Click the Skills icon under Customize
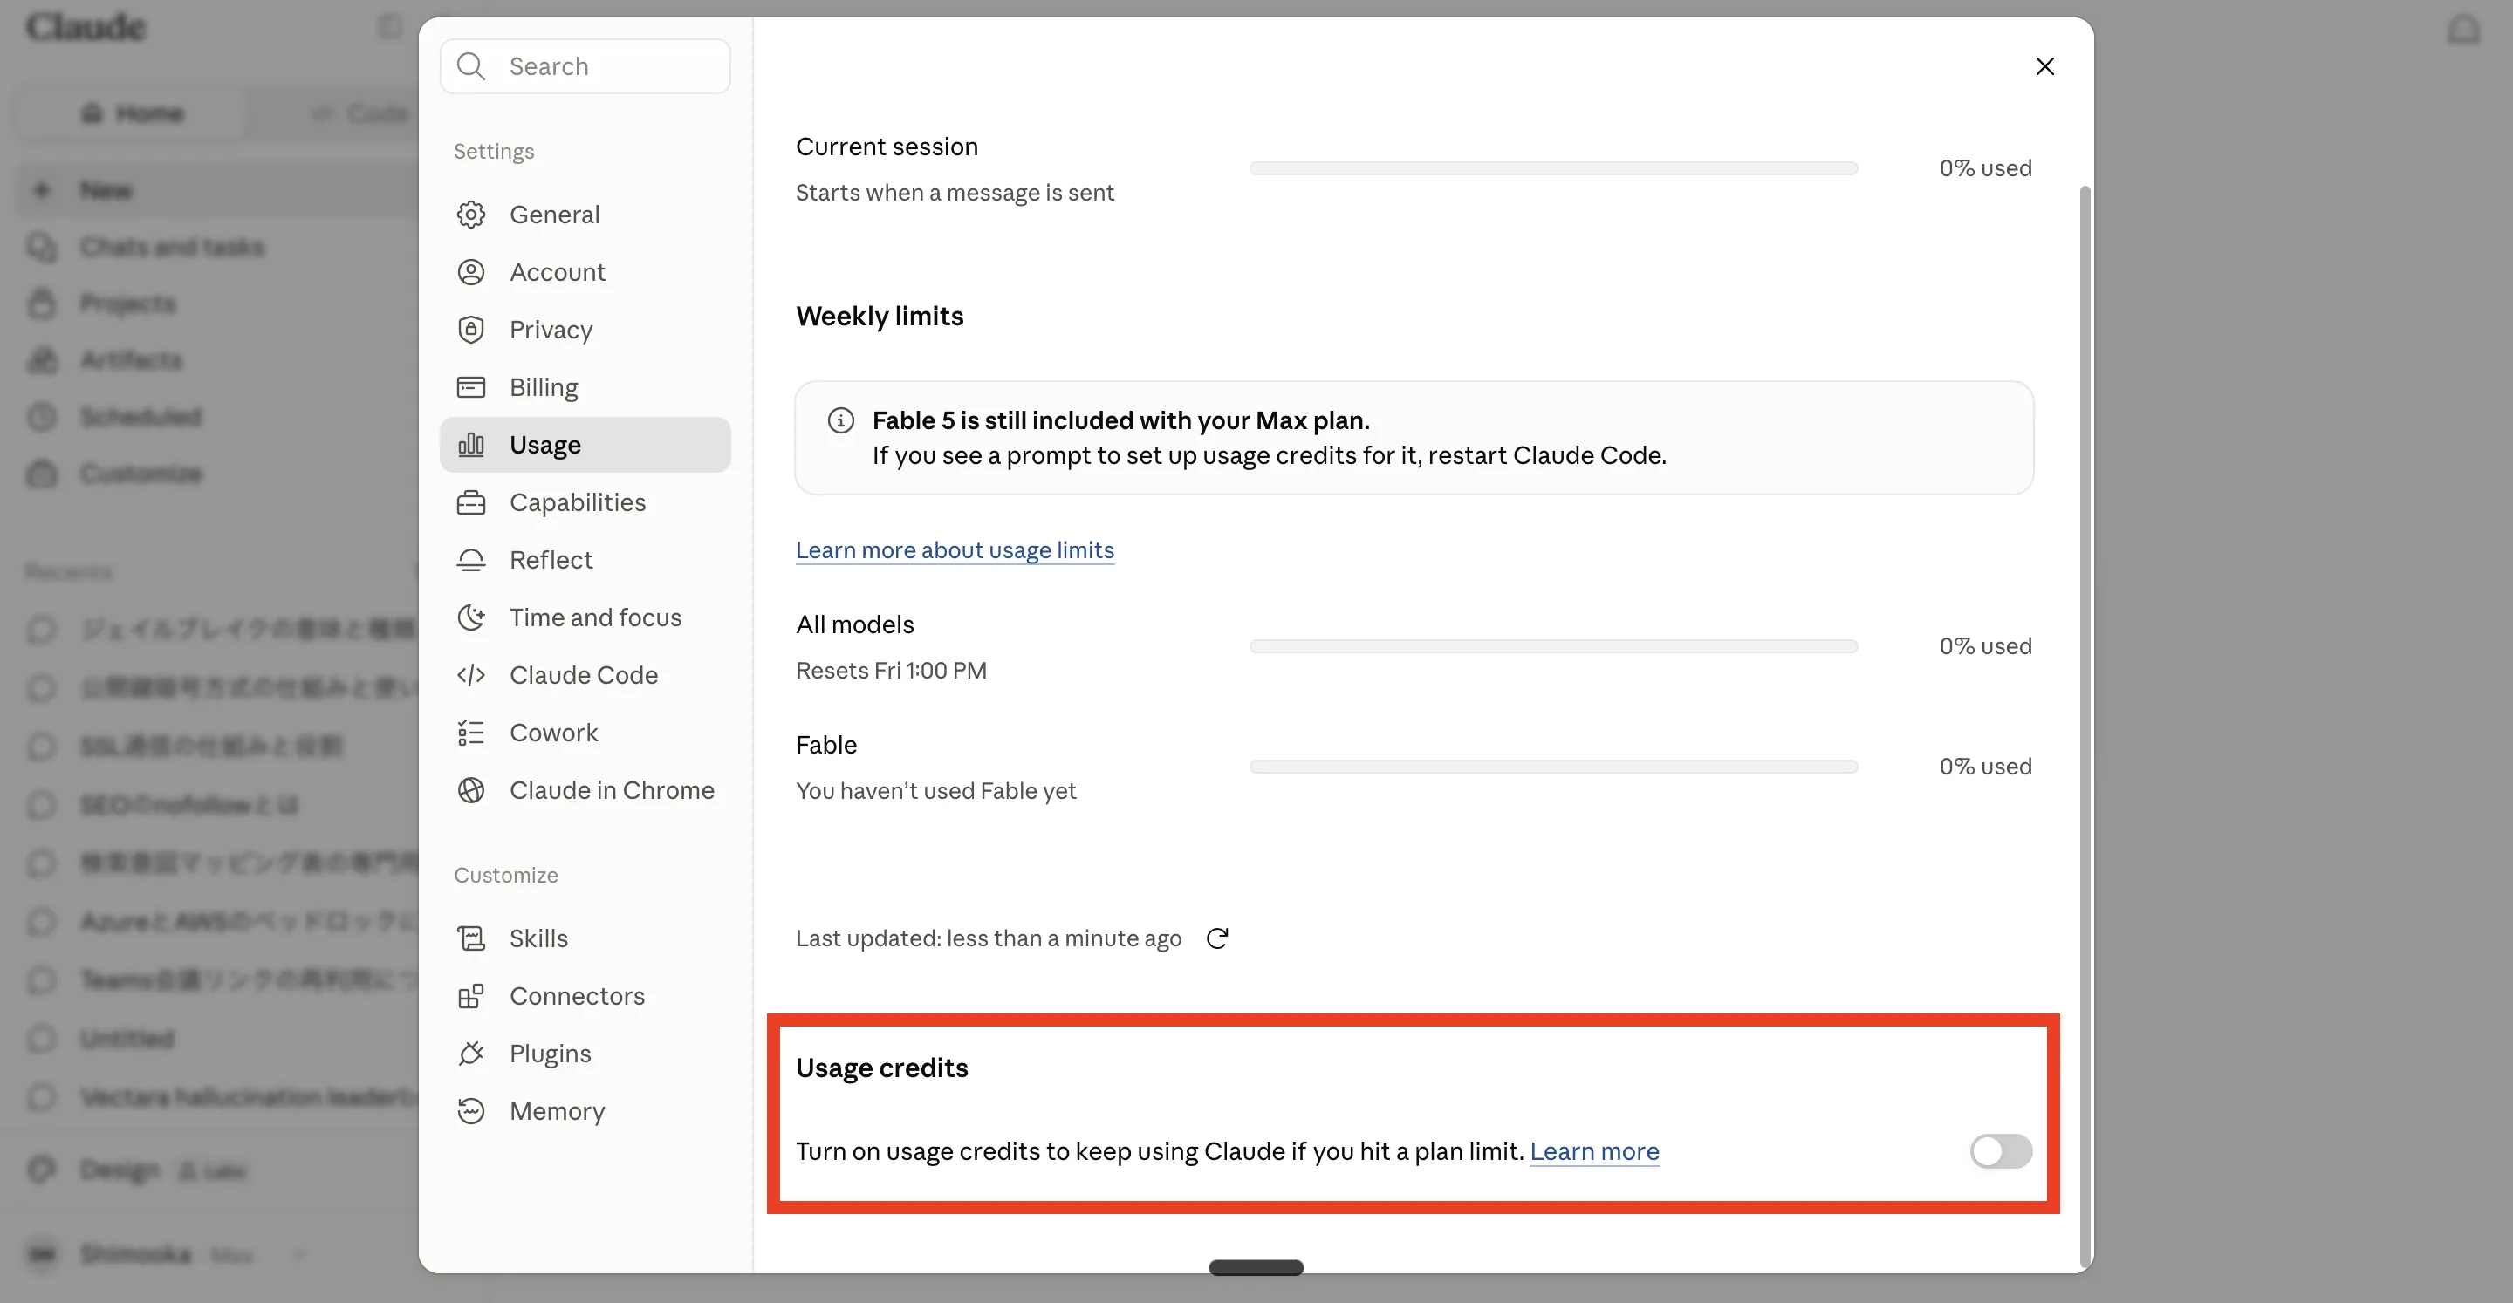The height and width of the screenshot is (1303, 2513). (x=471, y=938)
